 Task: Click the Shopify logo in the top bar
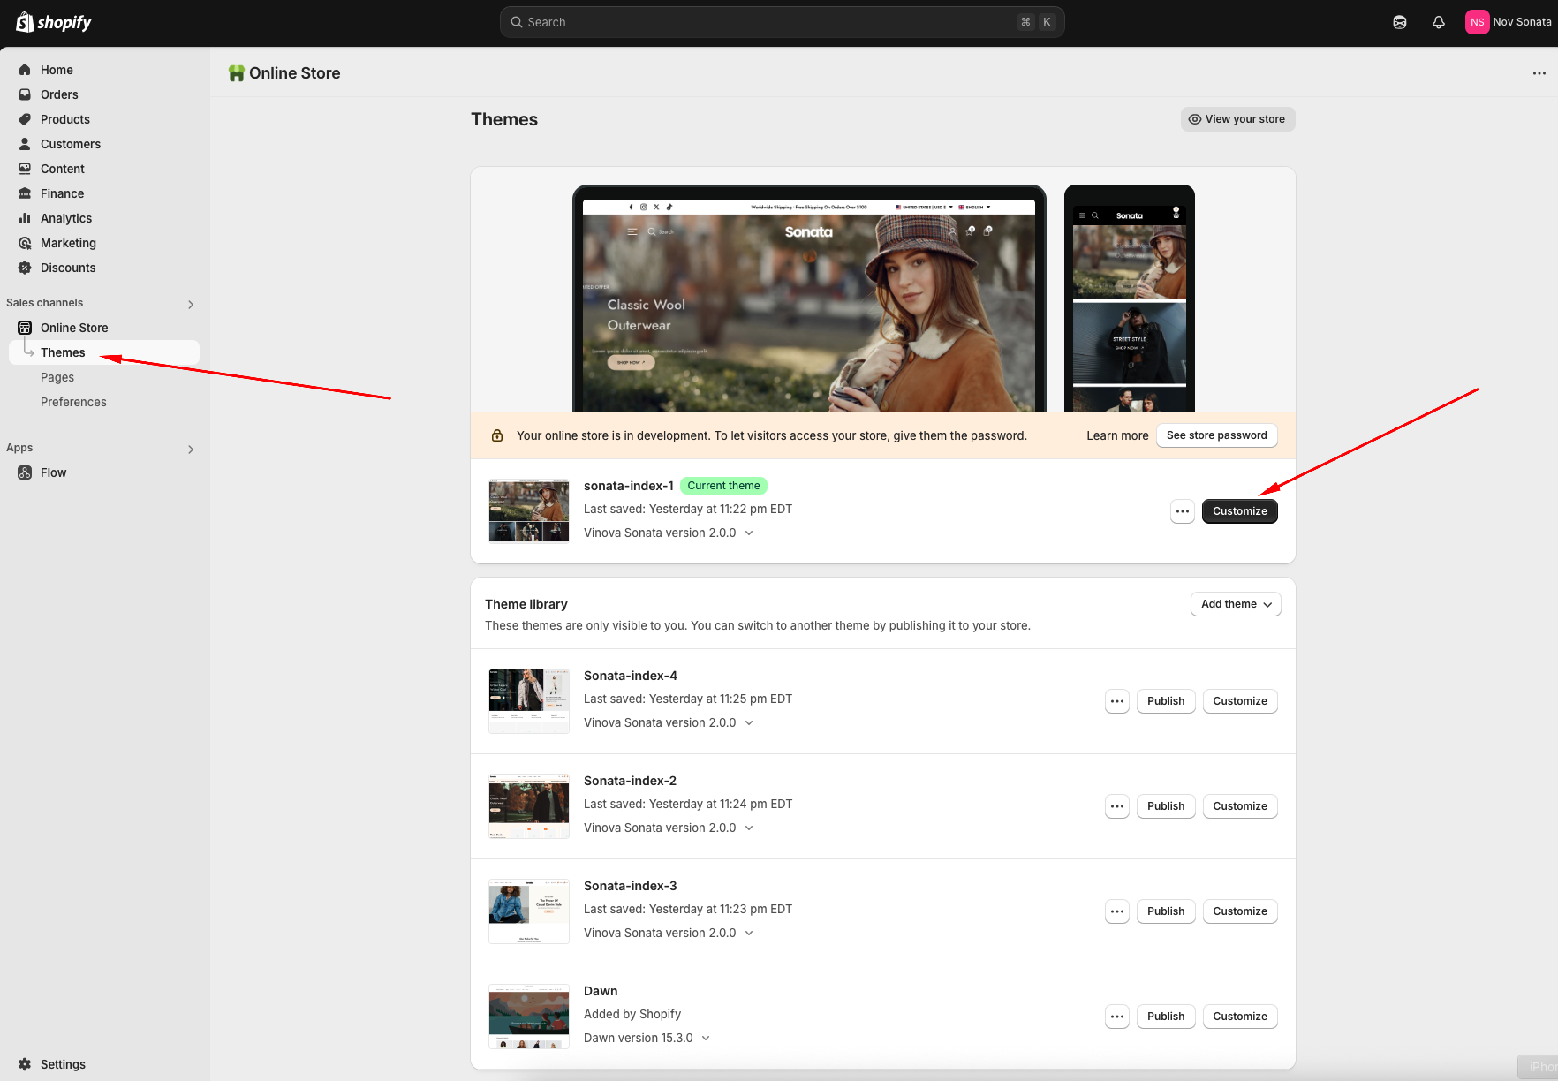[x=54, y=22]
